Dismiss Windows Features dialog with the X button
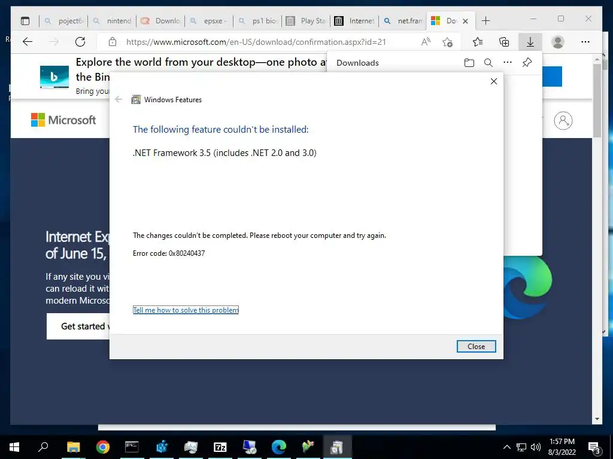 494,81
